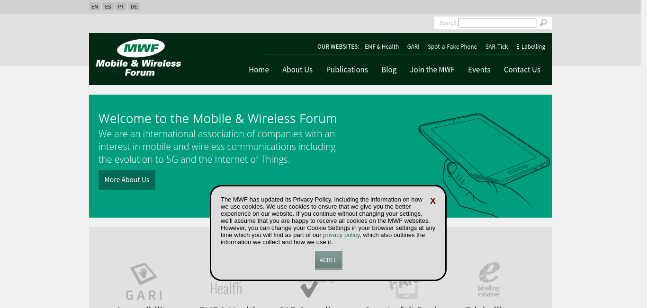Viewport: 647px width, 308px height.
Task: Visit the Spot-a-Fake Phone website
Action: tap(452, 47)
